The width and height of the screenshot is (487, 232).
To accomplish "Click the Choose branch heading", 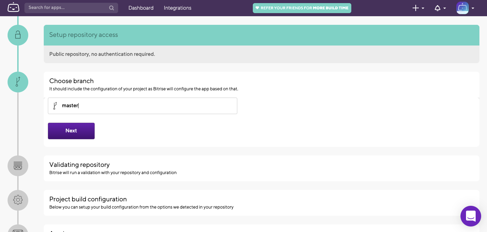I will point(71,81).
